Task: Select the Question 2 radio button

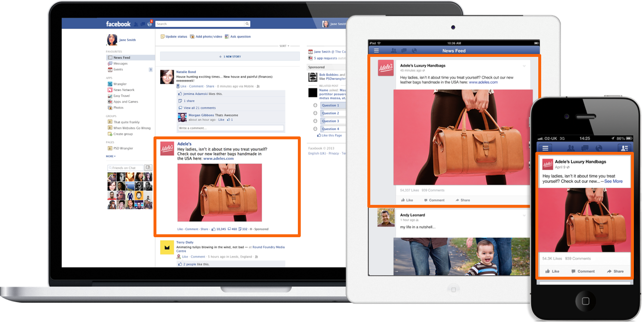Action: coord(315,113)
